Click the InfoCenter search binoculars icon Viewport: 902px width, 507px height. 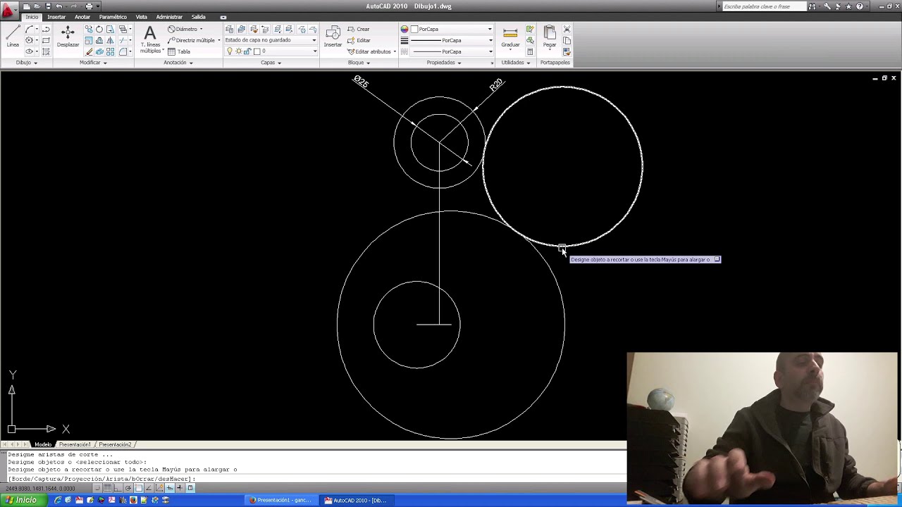(x=812, y=6)
